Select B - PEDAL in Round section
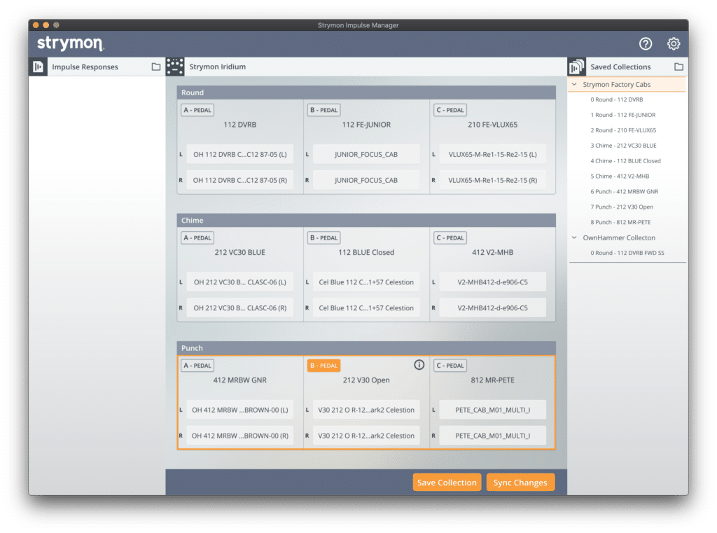Image resolution: width=717 pixels, height=533 pixels. tap(323, 110)
